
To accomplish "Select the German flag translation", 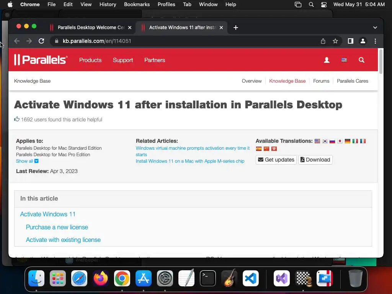I will tap(348, 141).
